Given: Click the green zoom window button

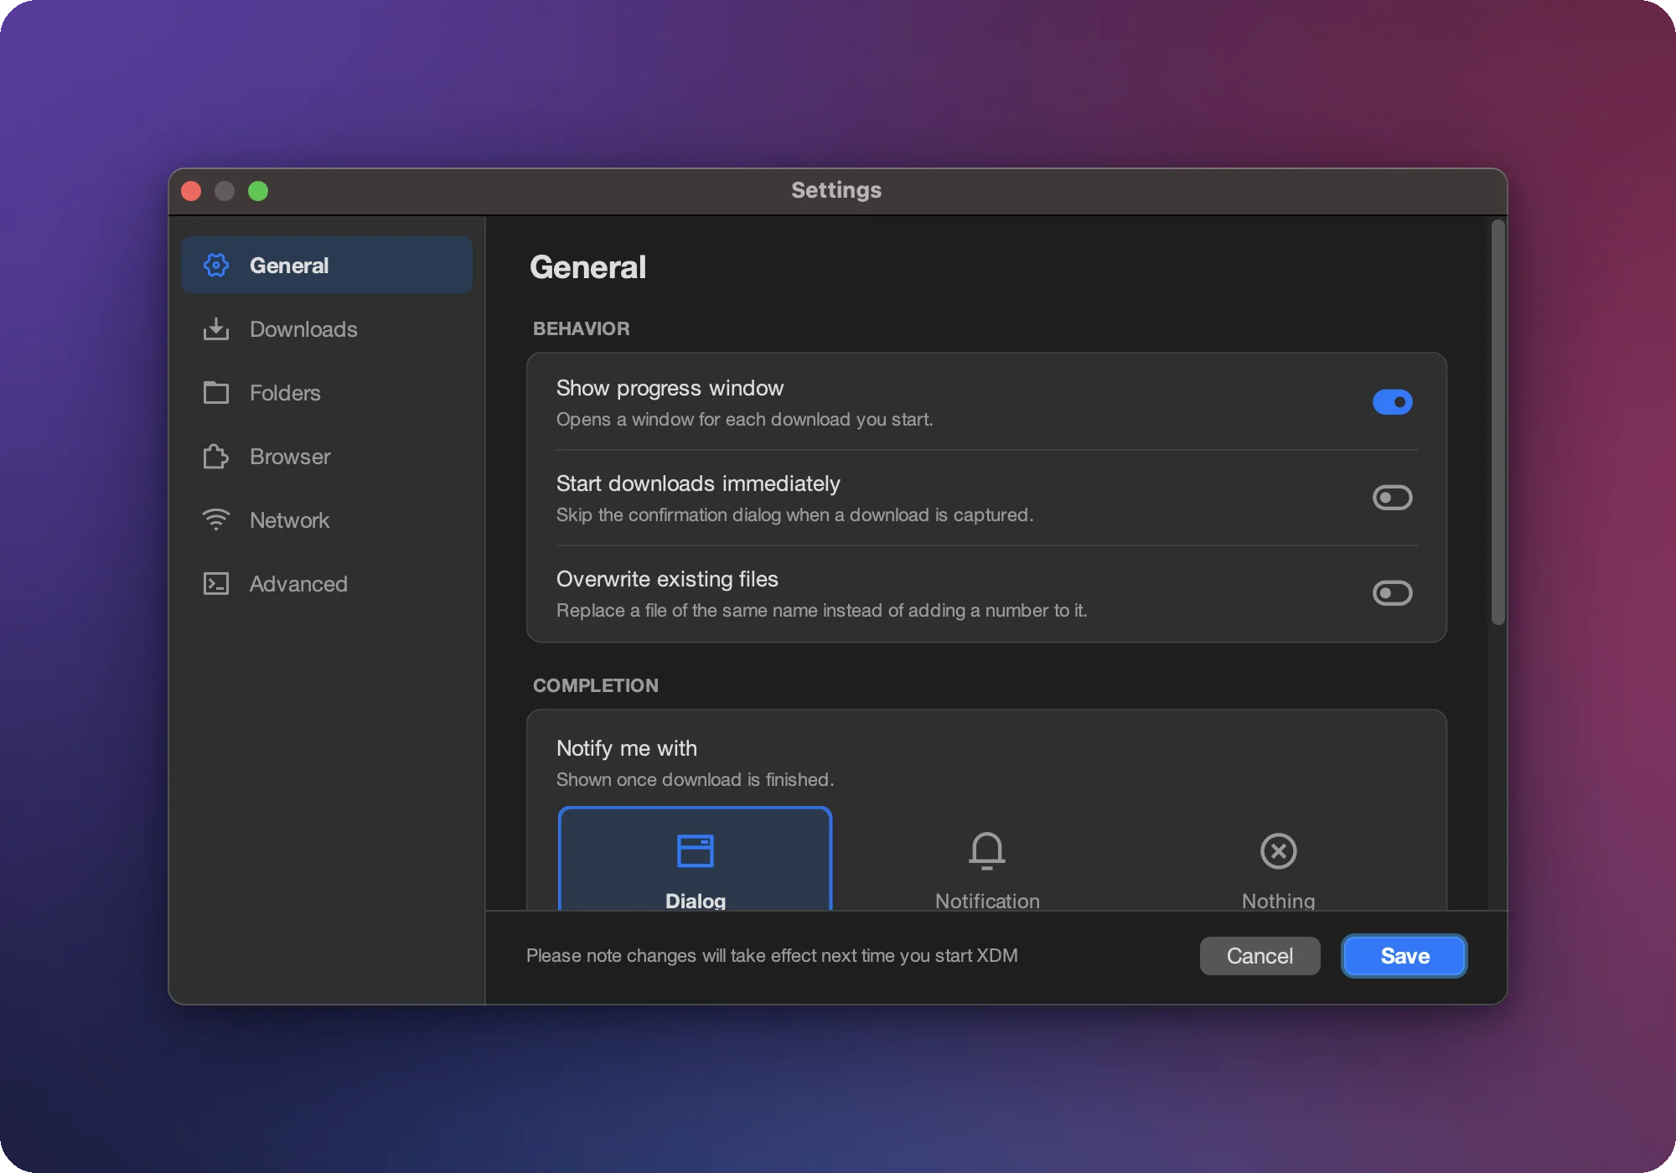Looking at the screenshot, I should click(258, 191).
